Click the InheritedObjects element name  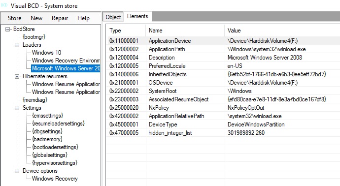[168, 74]
